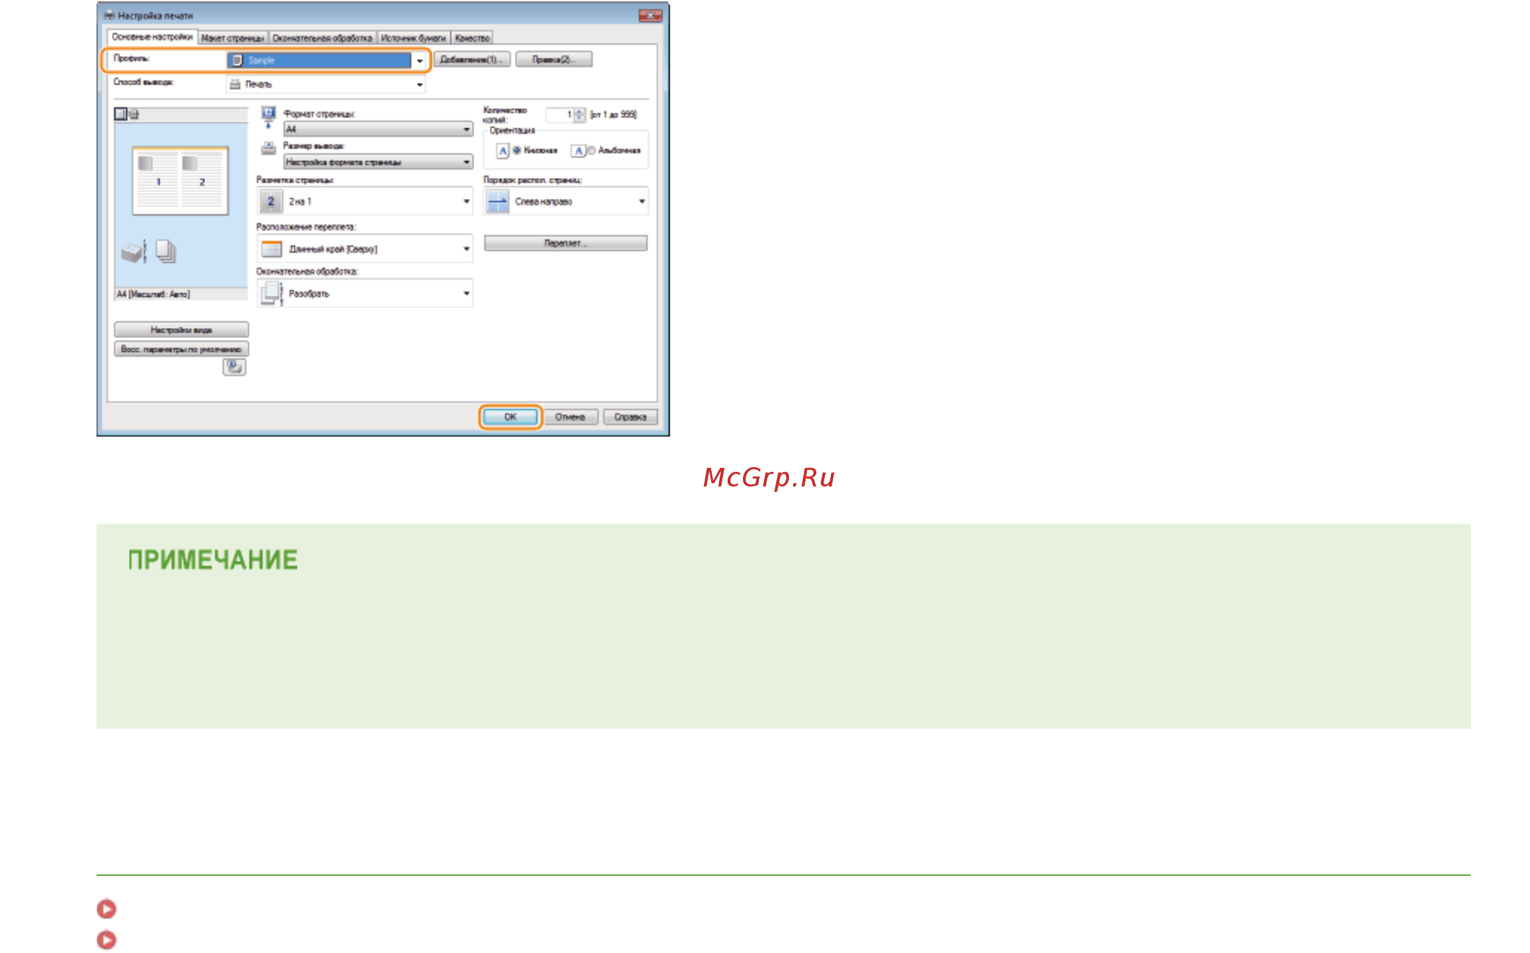Click the page preview mode icon above the preview
1530x953 pixels.
(x=120, y=114)
